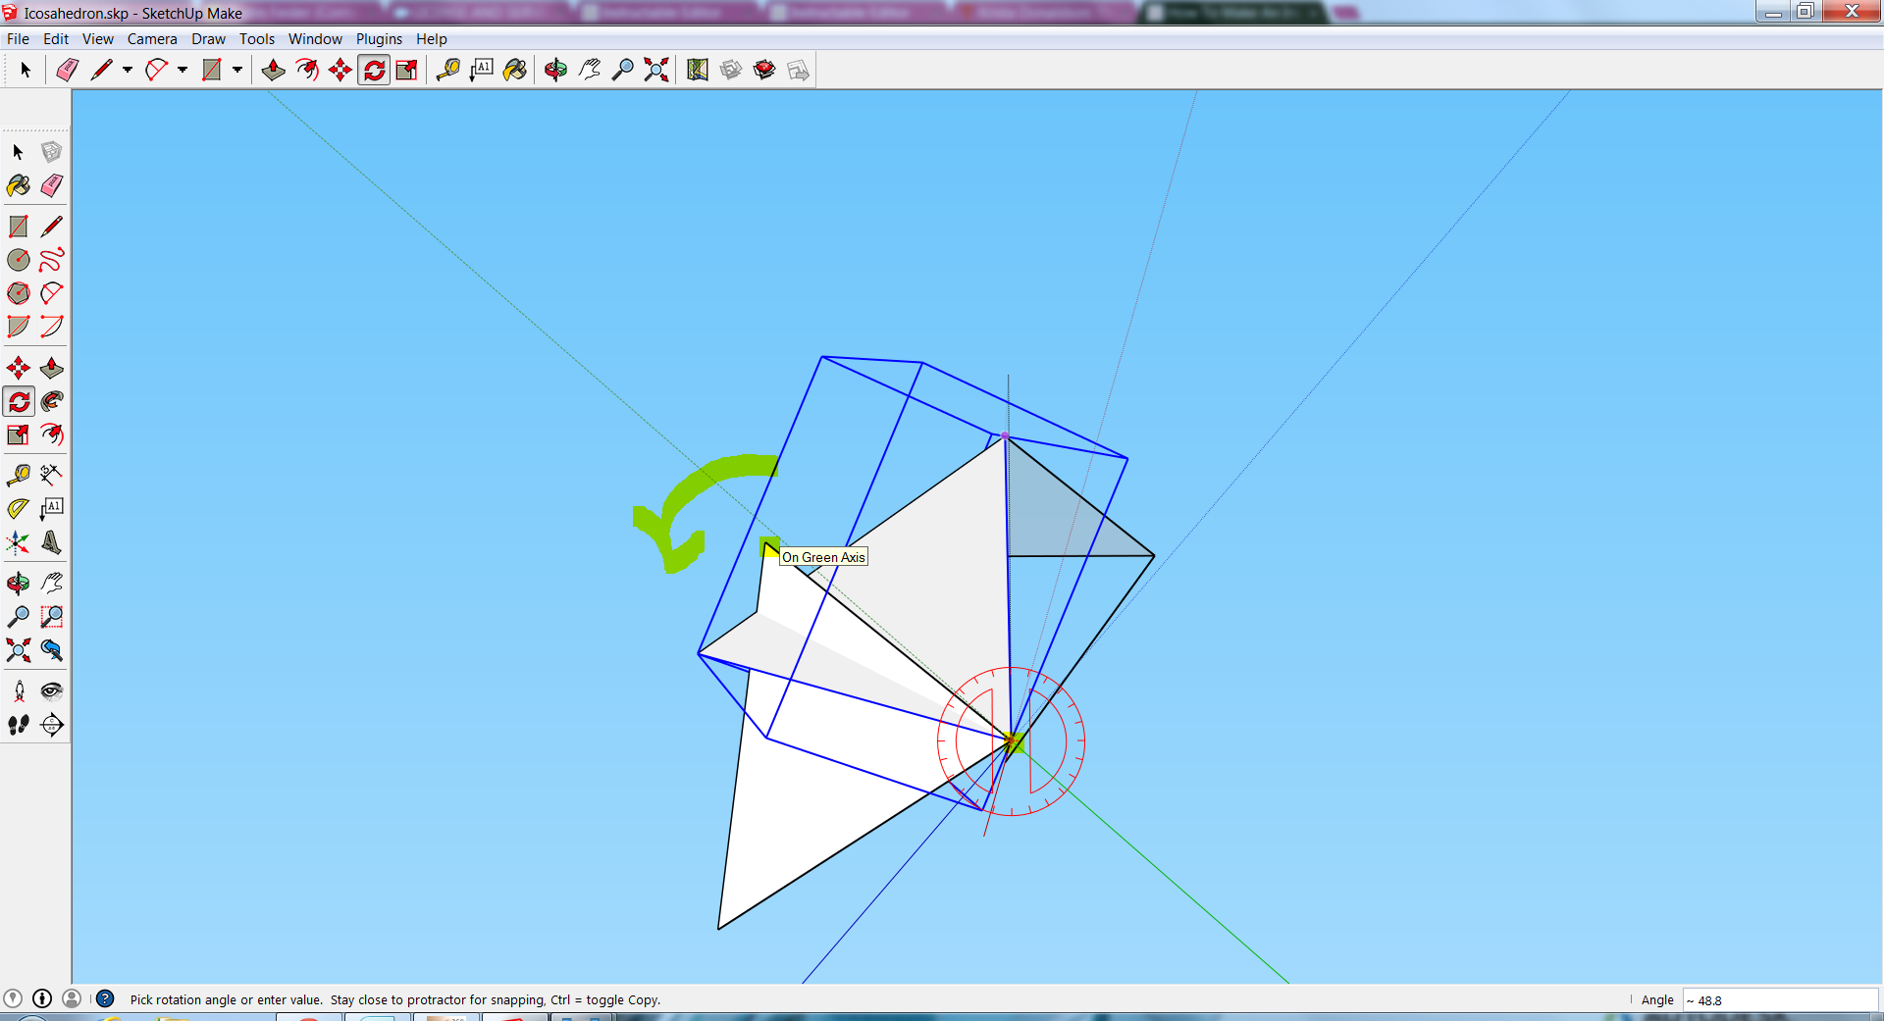
Task: Open the Draw menu
Action: click(208, 39)
